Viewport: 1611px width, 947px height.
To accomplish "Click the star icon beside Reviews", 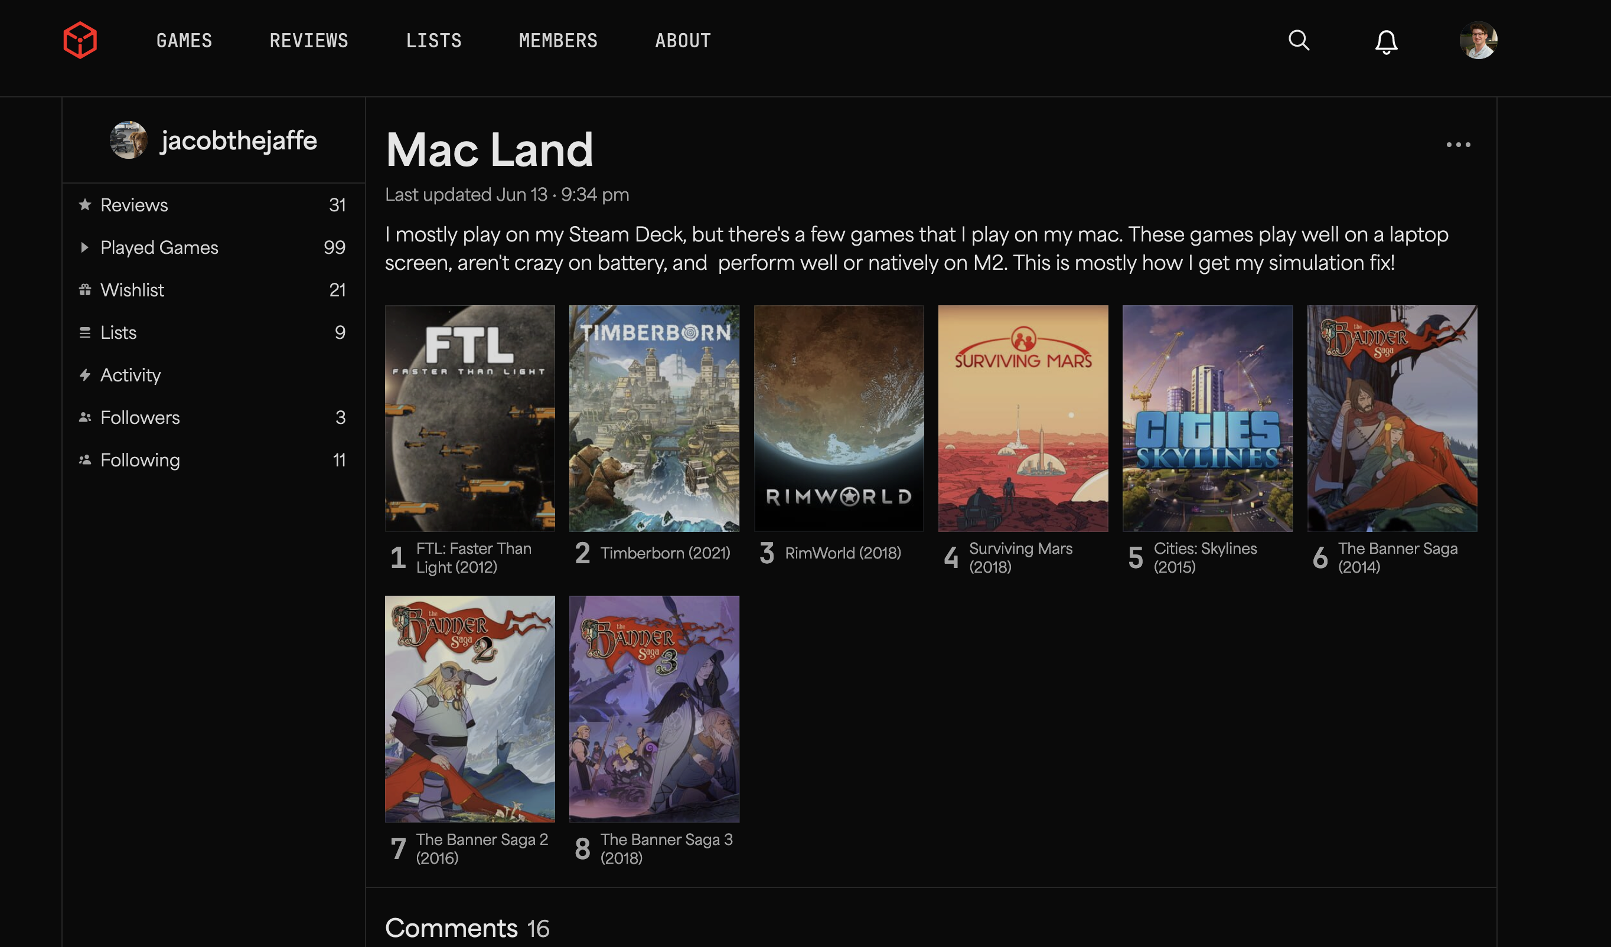I will (x=84, y=204).
